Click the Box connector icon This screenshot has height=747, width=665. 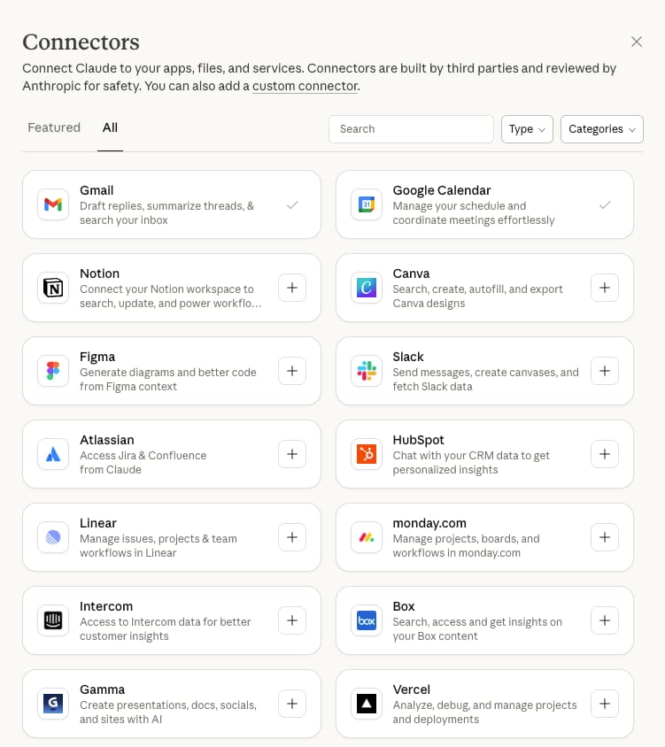point(365,620)
